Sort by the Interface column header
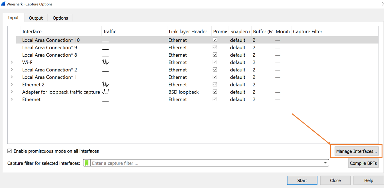This screenshot has height=190, width=384. 61,31
